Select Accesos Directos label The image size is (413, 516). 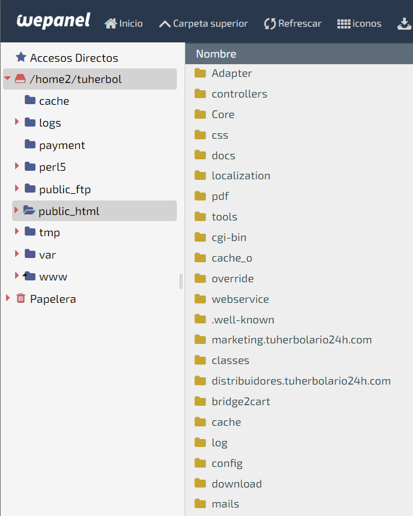tap(74, 58)
